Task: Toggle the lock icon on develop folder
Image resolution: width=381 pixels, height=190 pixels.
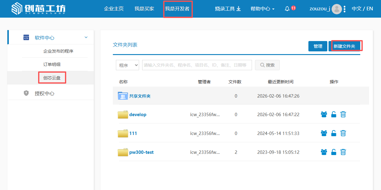Action: pos(334,115)
